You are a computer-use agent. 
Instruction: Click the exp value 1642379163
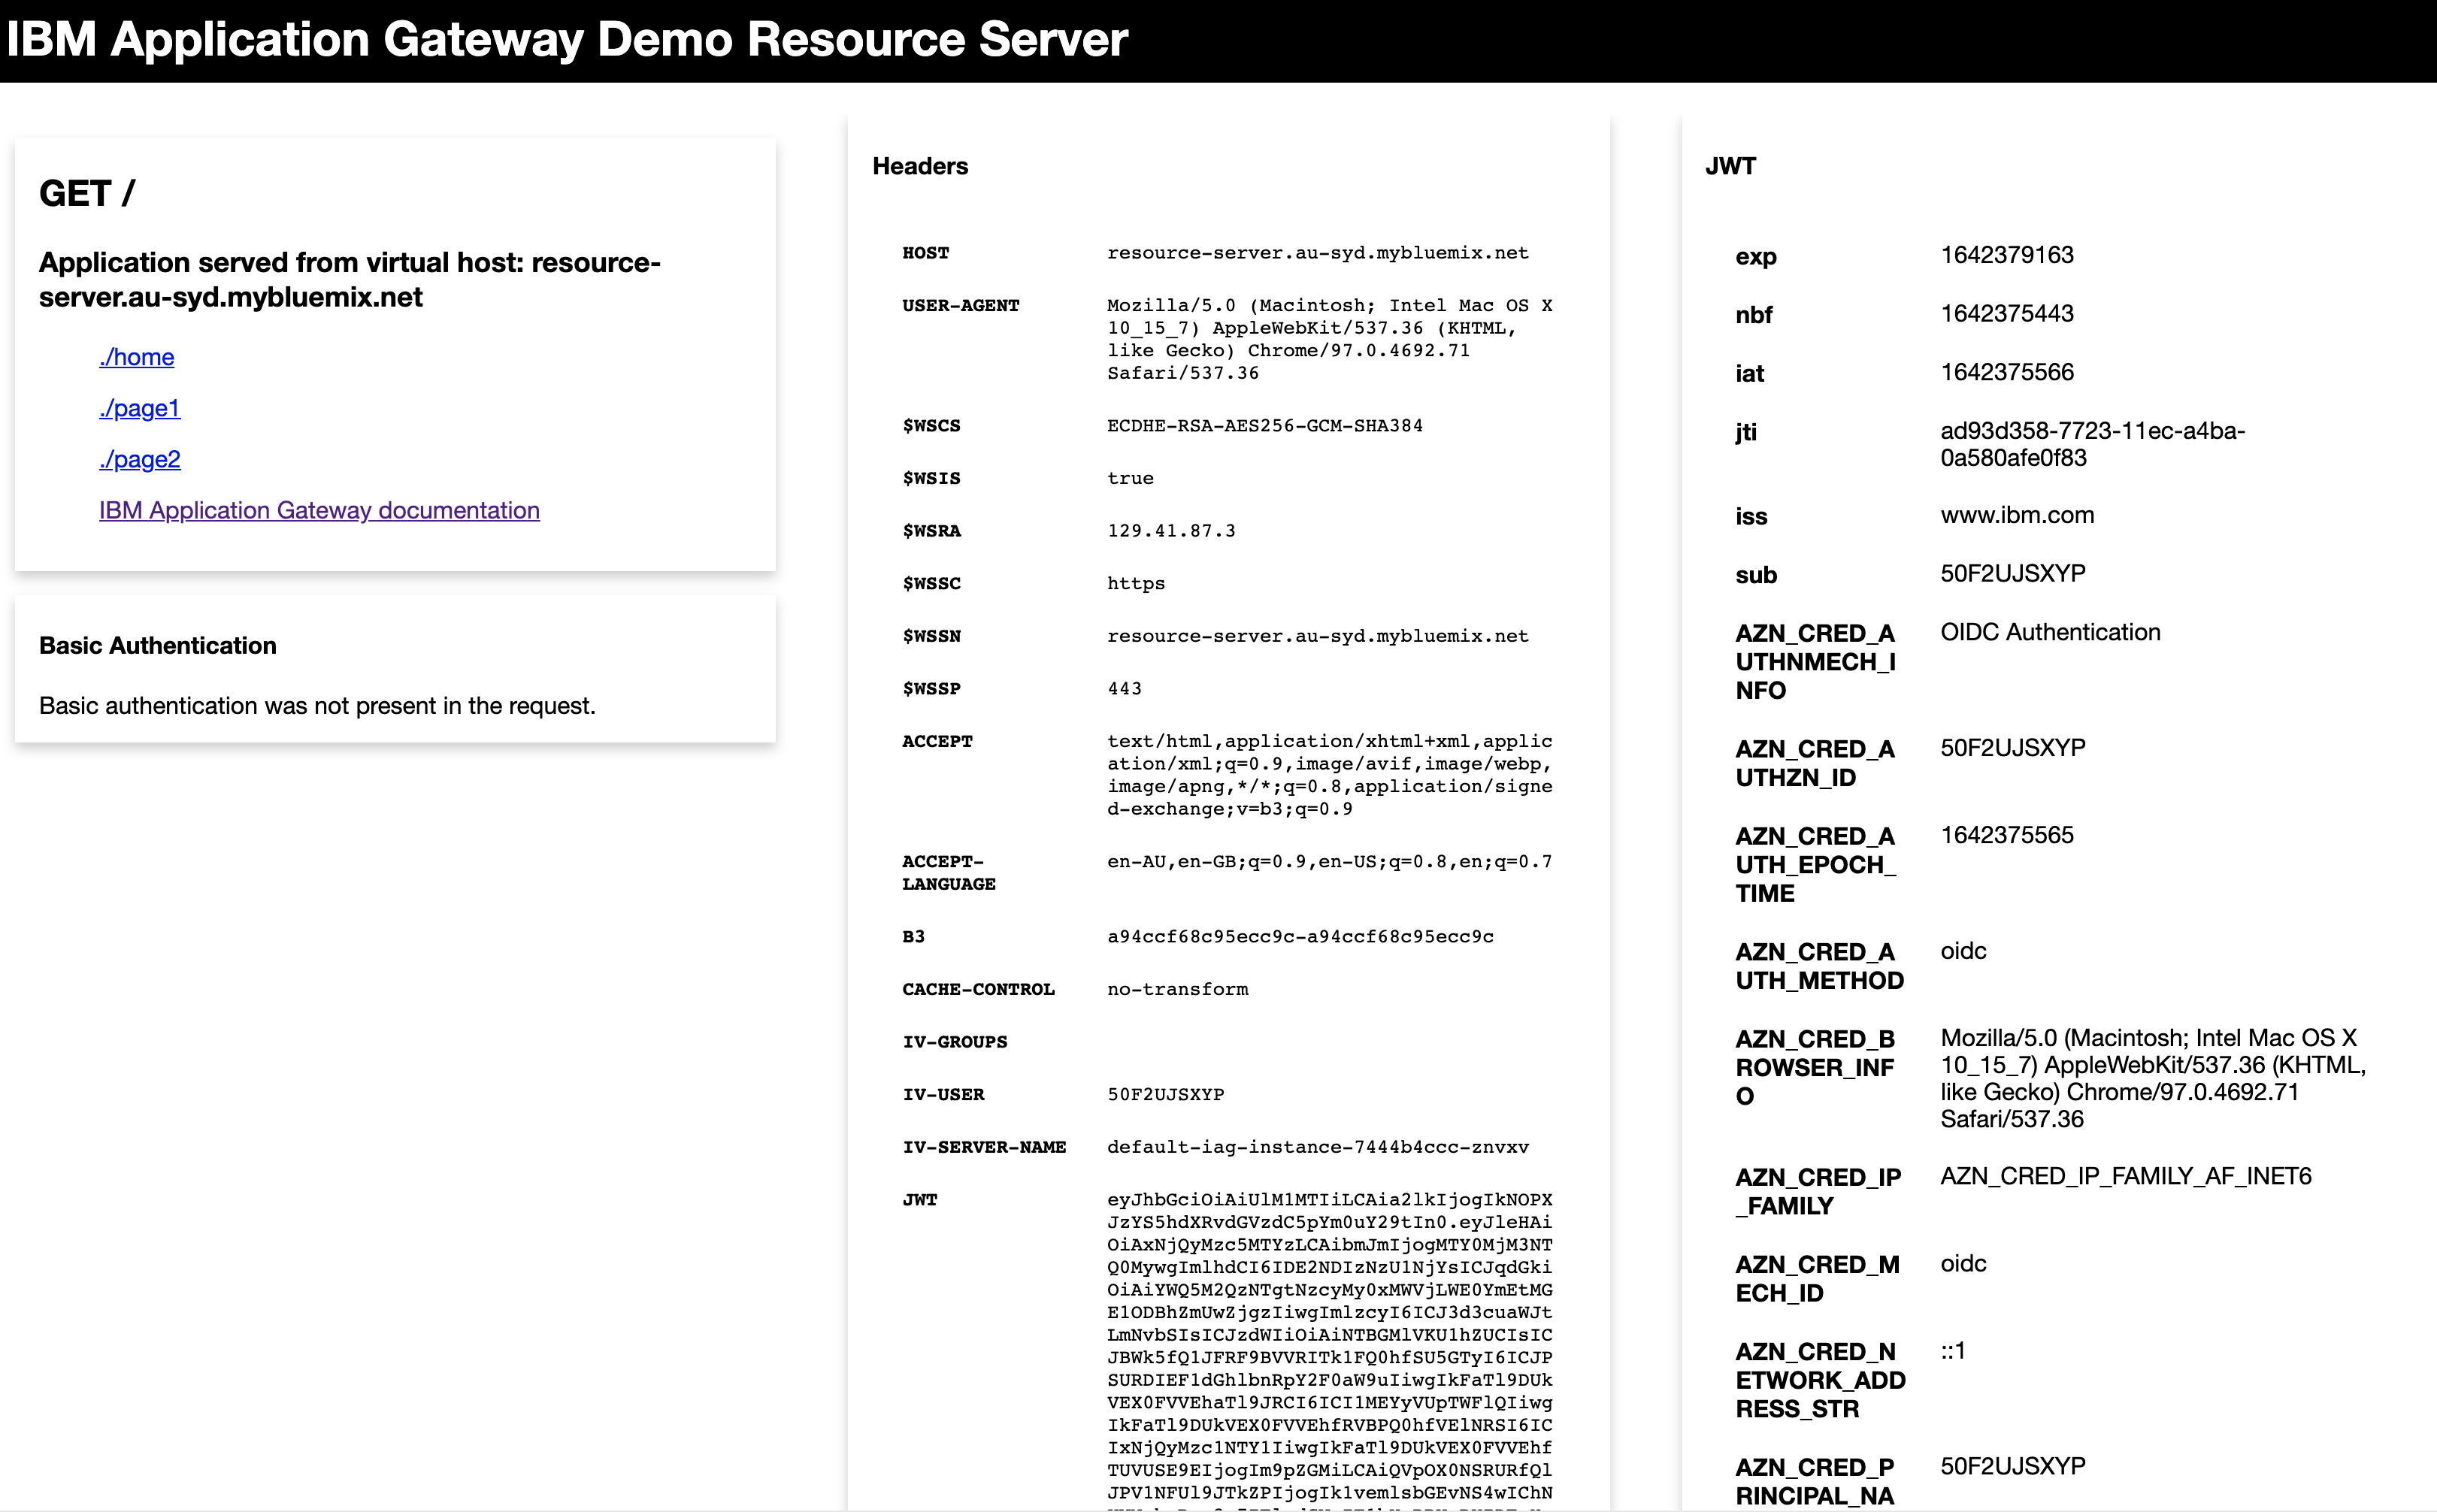[2006, 255]
